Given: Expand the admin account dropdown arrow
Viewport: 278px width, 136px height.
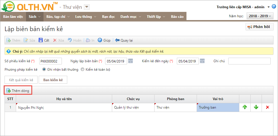Looking at the screenshot, I should pyautogui.click(x=269, y=7).
